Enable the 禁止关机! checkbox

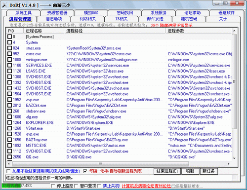click(x=99, y=186)
